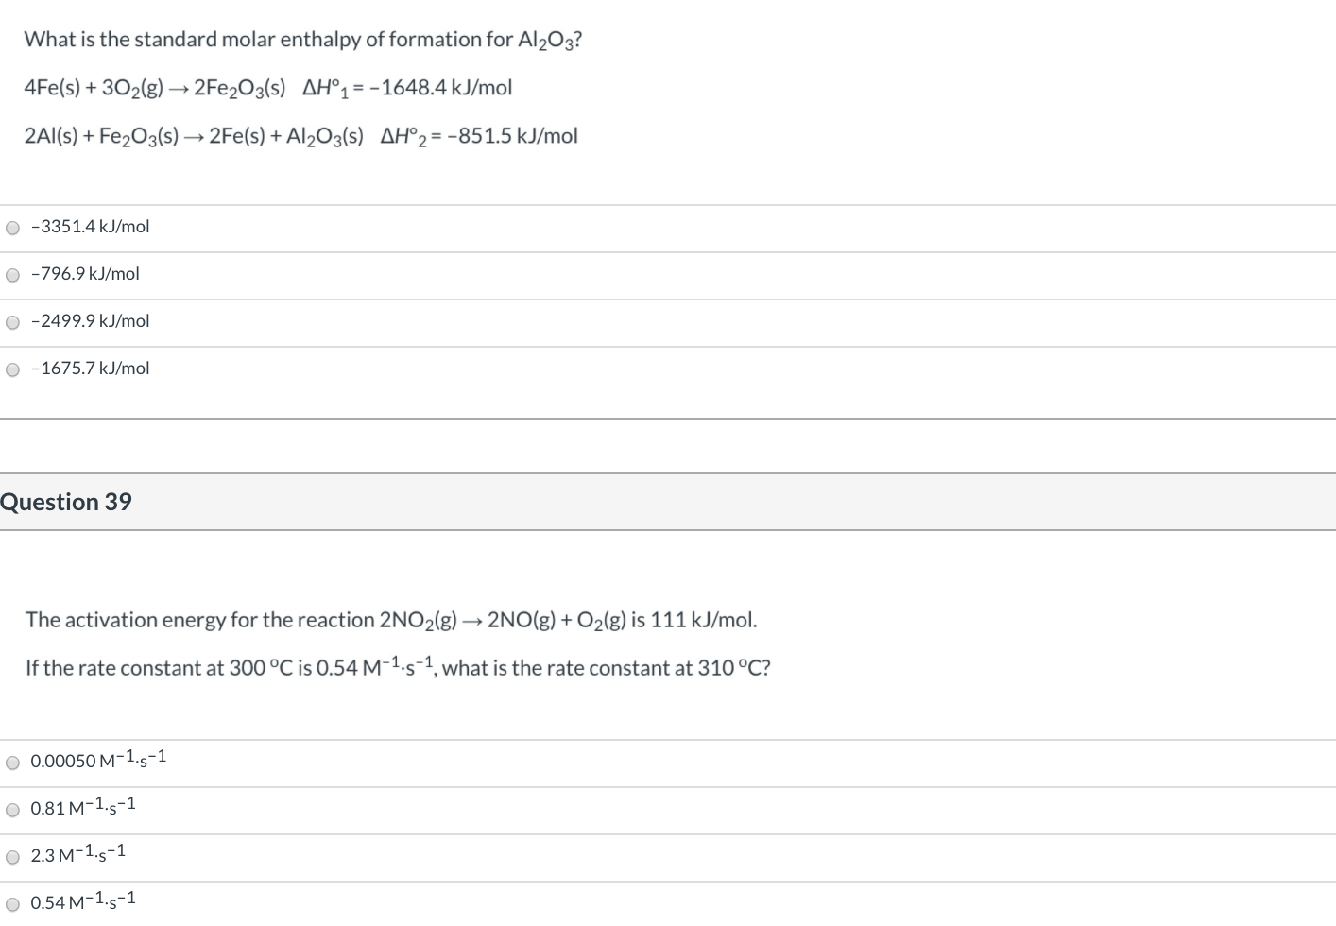Image resolution: width=1336 pixels, height=926 pixels.
Task: Select the 2.3 M⁻¹·s⁻¹ radio button
Action: [12, 856]
